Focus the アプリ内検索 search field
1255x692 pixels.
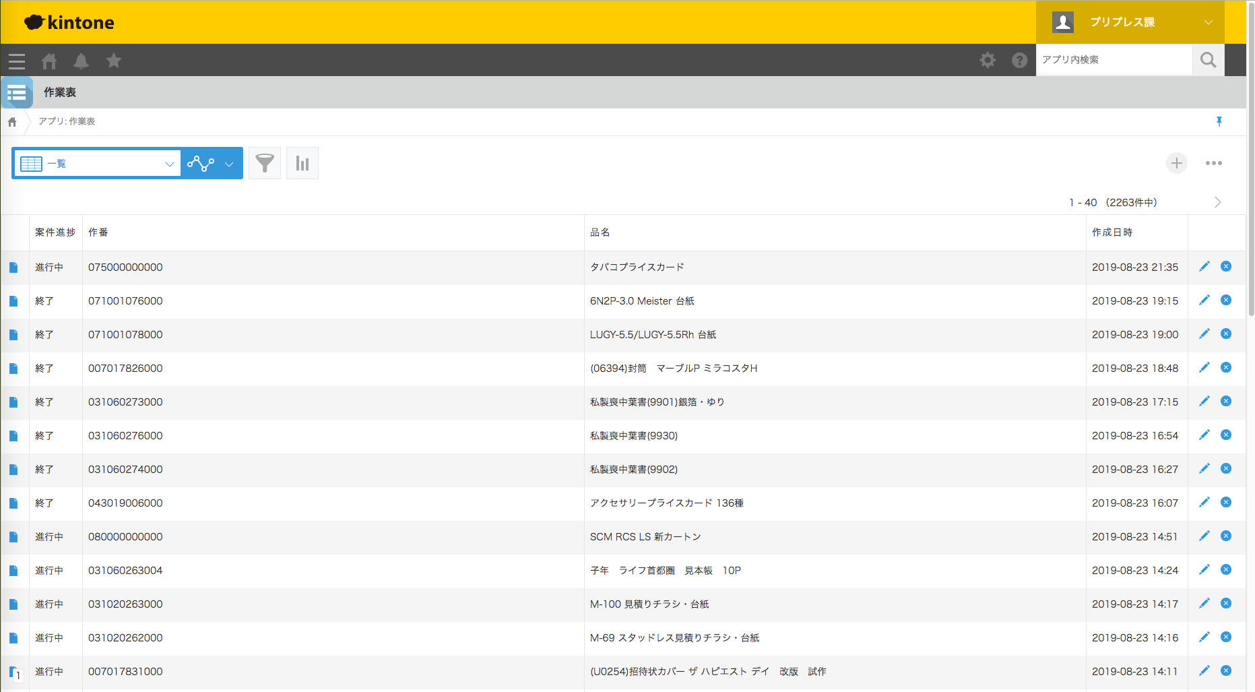click(x=1114, y=60)
